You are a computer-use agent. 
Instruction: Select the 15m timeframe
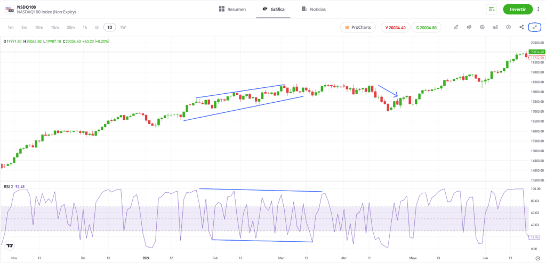coord(55,27)
